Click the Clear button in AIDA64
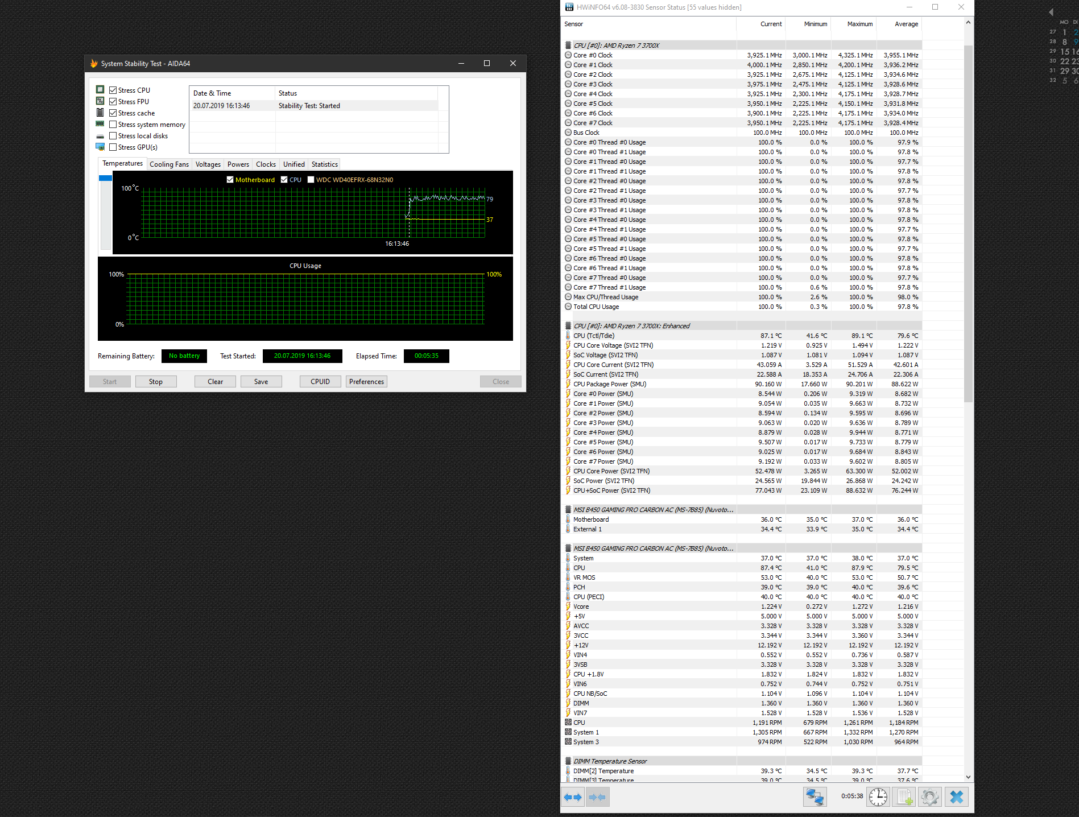 (x=215, y=382)
